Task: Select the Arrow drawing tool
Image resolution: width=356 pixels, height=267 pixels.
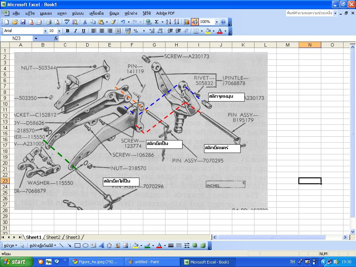Action: point(70,245)
